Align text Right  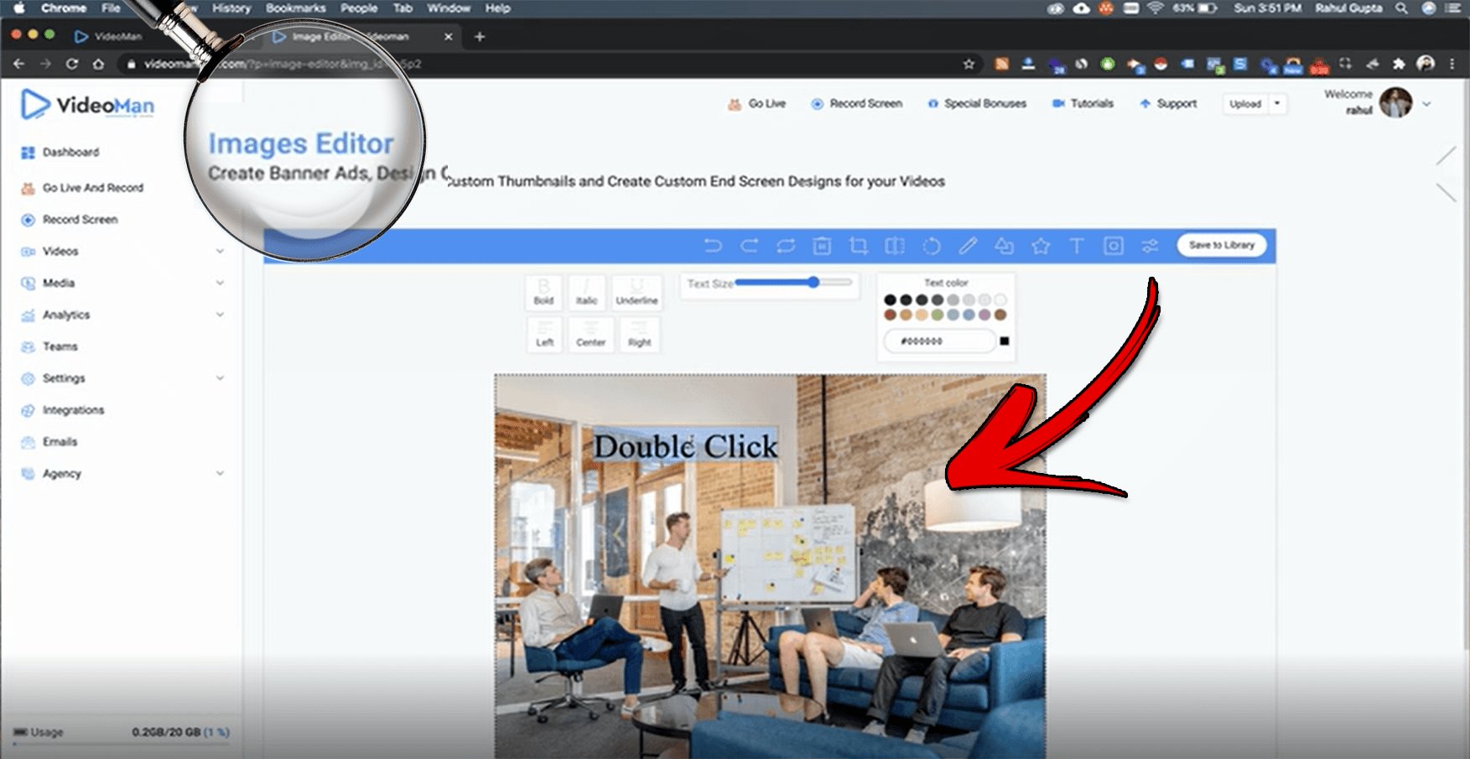point(639,334)
